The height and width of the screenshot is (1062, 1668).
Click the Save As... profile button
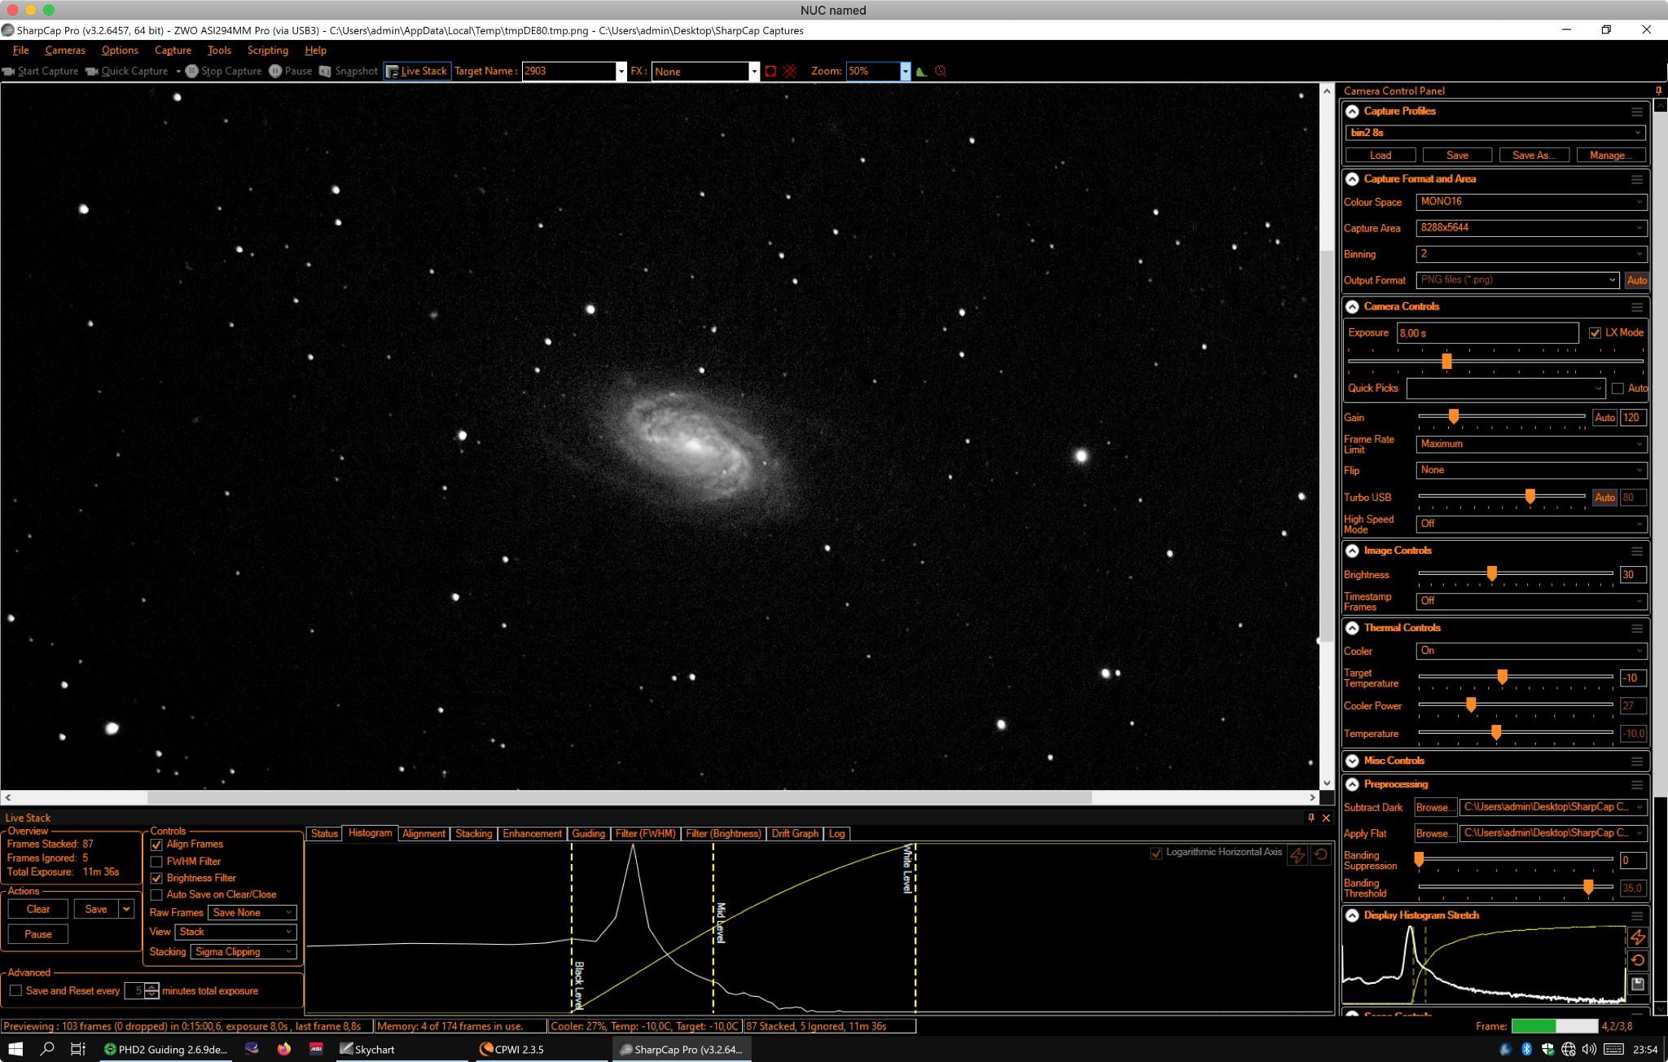[x=1534, y=156]
